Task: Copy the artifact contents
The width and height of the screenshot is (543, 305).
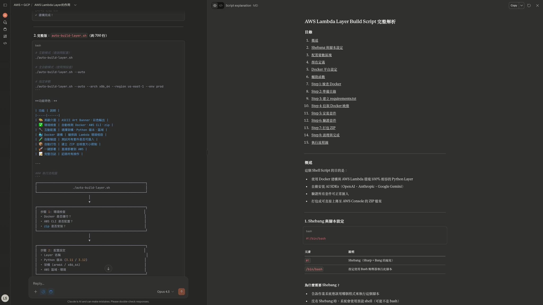Action: click(x=514, y=6)
